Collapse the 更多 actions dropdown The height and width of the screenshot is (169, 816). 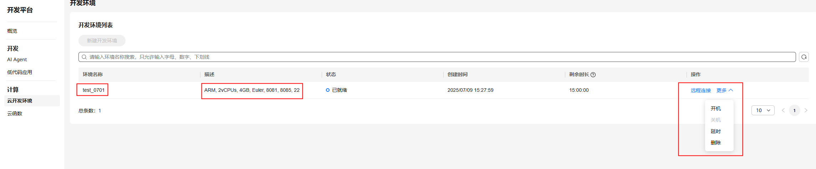725,90
